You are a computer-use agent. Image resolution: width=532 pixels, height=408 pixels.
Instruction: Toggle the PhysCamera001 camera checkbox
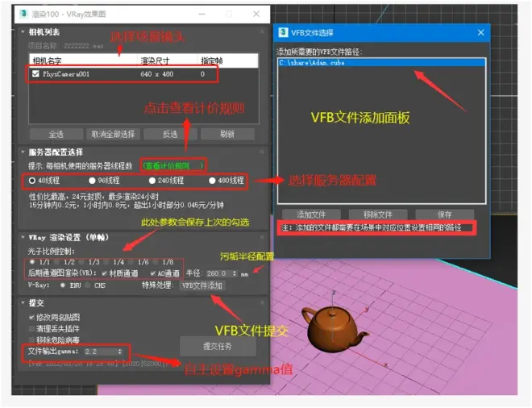35,73
